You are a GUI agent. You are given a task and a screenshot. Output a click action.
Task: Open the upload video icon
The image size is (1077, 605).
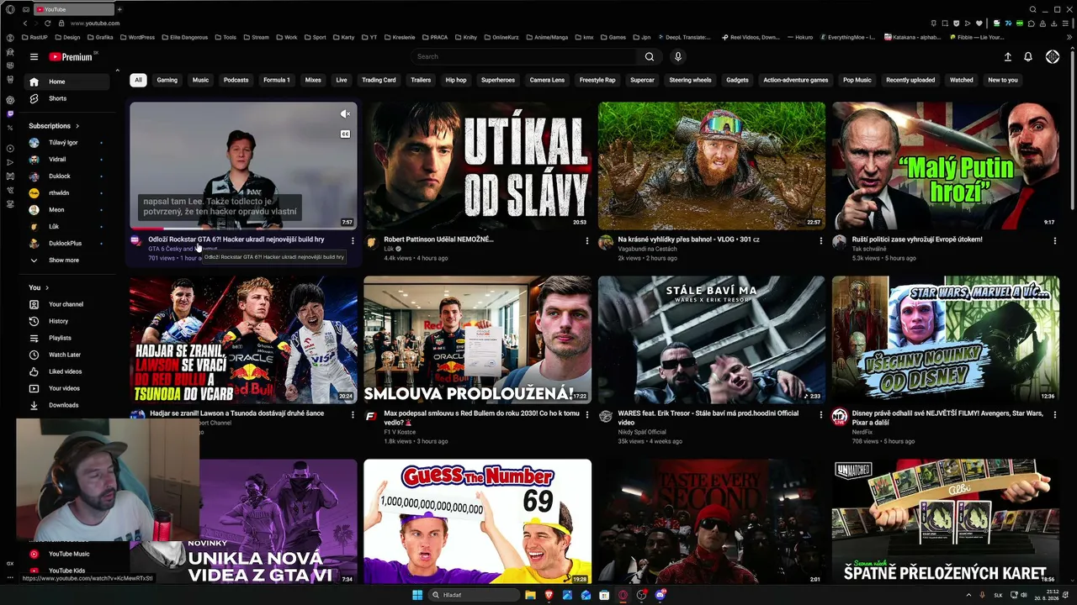(x=1008, y=57)
